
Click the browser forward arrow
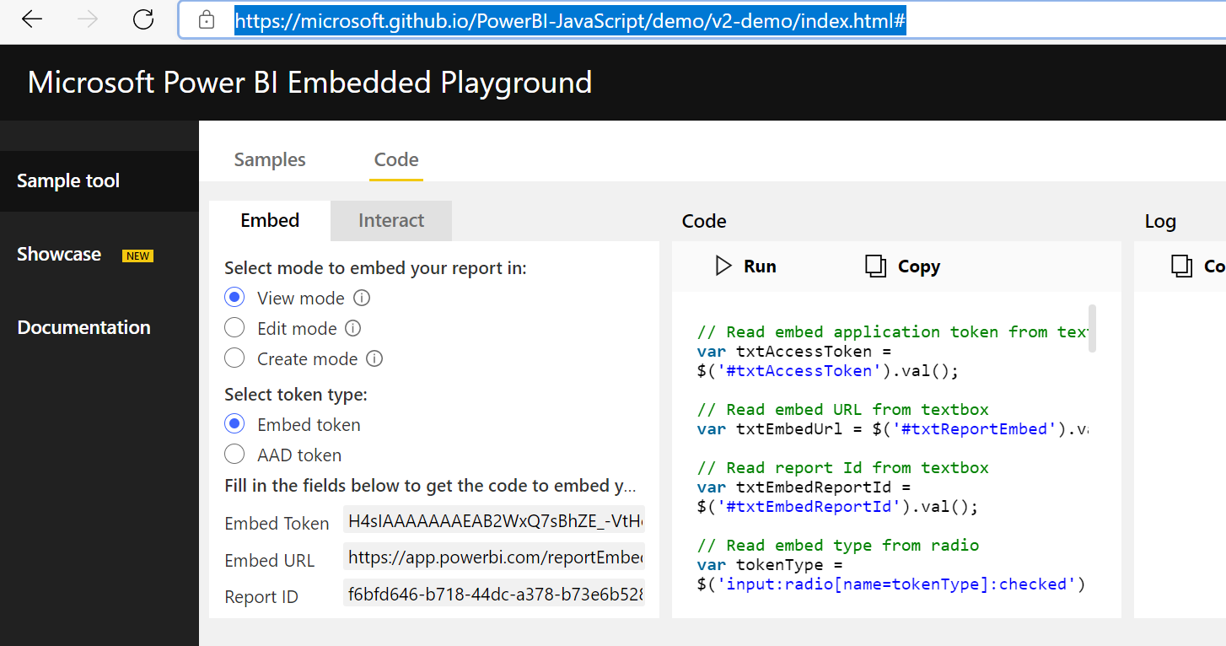tap(88, 19)
